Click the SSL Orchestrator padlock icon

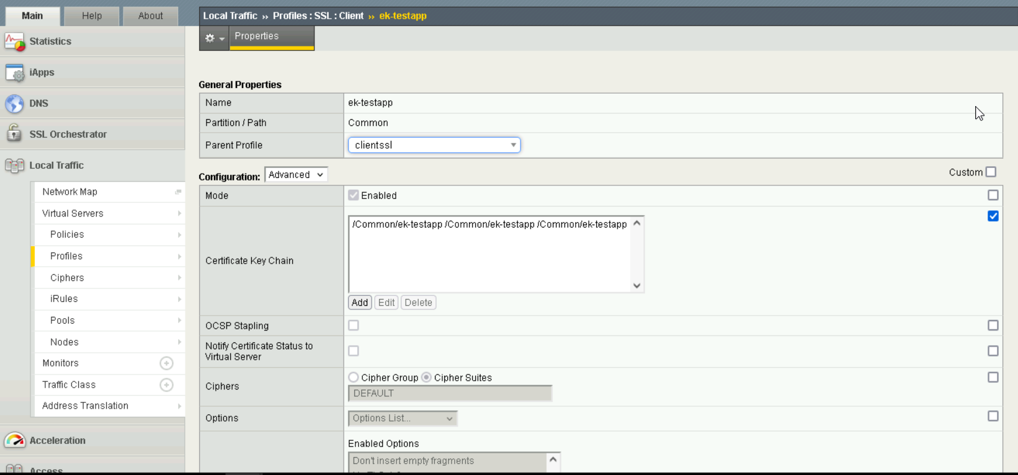click(x=14, y=134)
